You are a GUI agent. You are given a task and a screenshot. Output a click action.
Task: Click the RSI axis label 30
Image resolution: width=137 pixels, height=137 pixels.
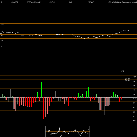2,40
